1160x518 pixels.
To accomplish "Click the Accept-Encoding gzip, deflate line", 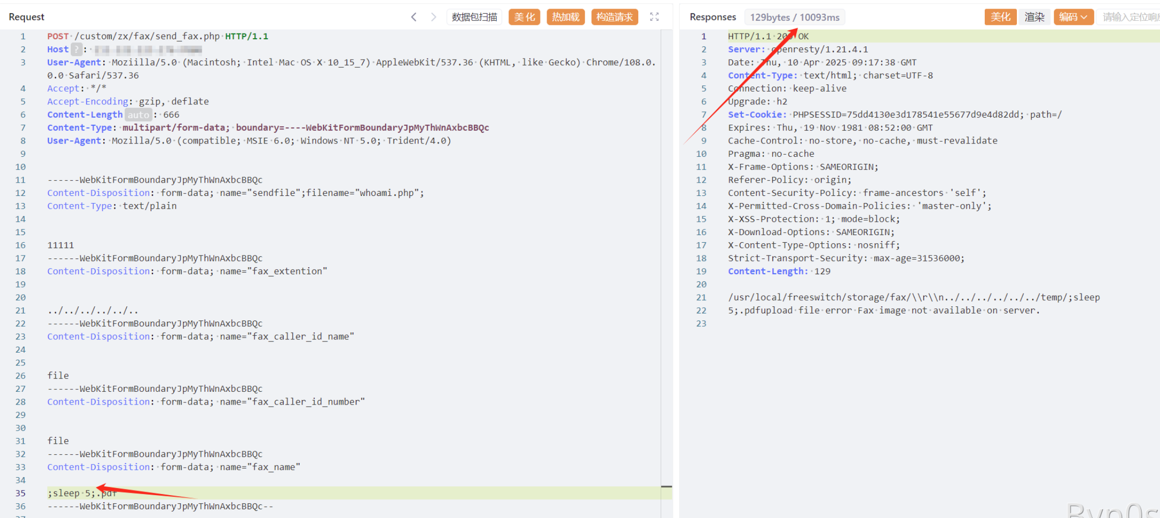I will (x=128, y=101).
